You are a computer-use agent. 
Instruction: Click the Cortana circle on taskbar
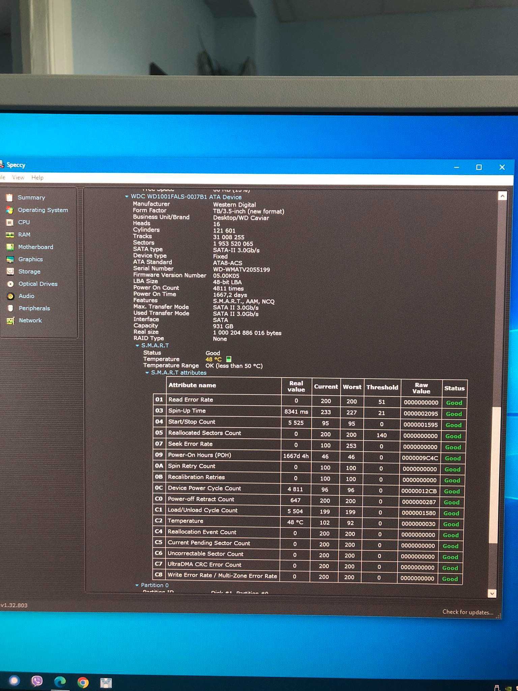[x=14, y=681]
